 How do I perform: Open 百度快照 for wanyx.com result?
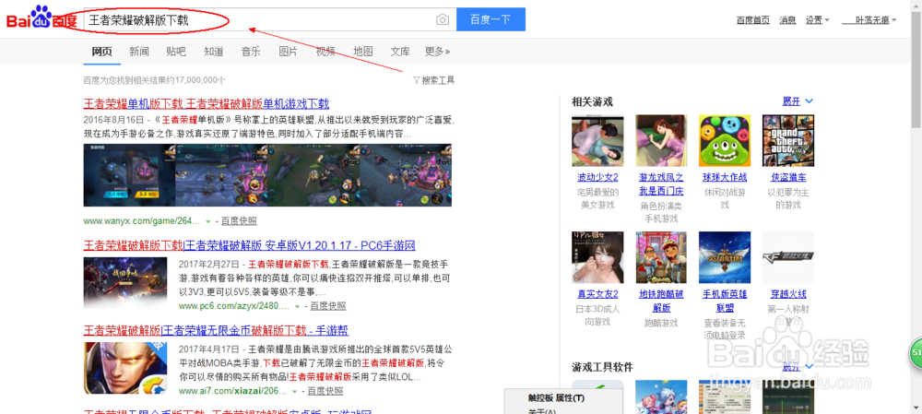[x=239, y=221]
